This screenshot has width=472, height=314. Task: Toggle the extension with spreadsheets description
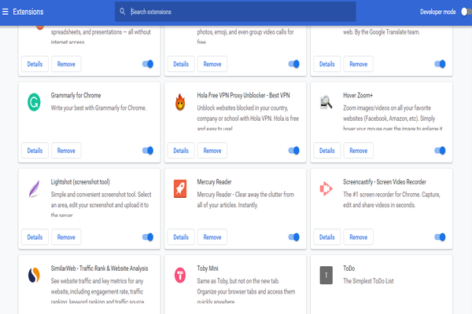(x=148, y=64)
